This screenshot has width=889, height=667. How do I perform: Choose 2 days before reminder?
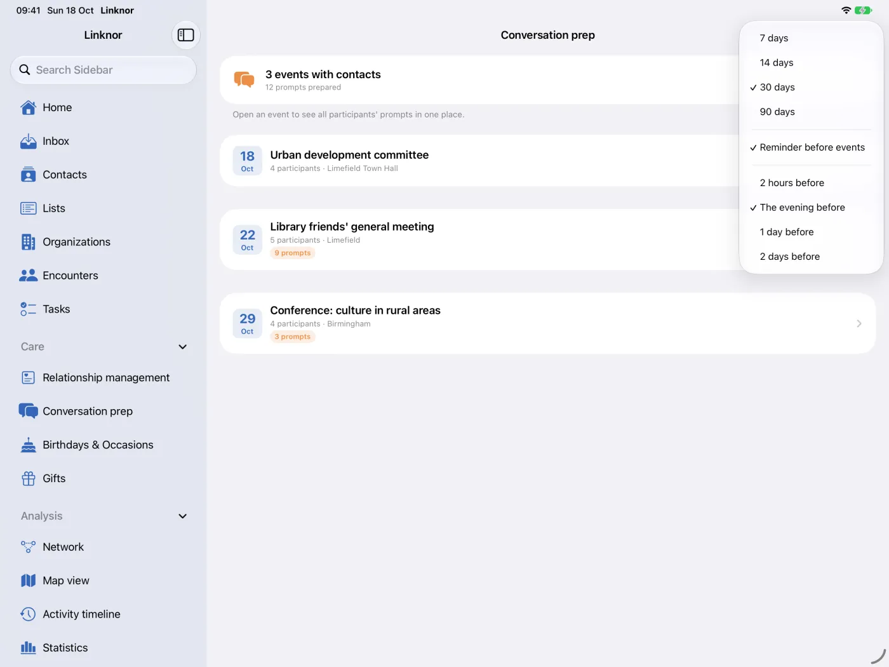tap(812, 257)
